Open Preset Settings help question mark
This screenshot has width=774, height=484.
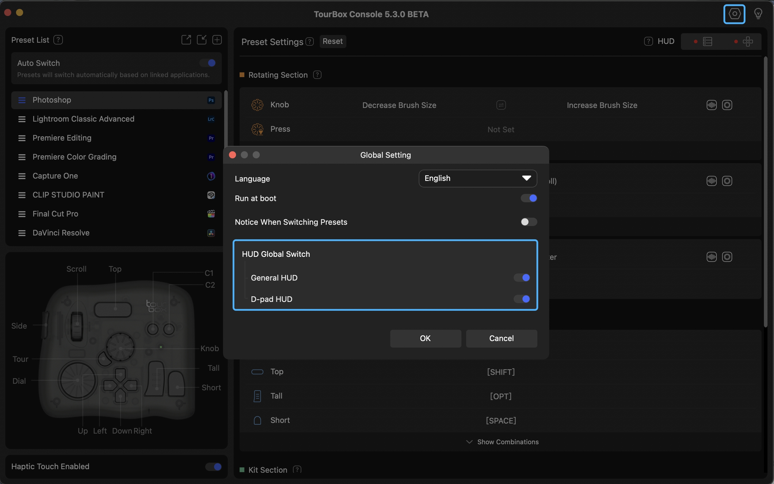pos(310,41)
